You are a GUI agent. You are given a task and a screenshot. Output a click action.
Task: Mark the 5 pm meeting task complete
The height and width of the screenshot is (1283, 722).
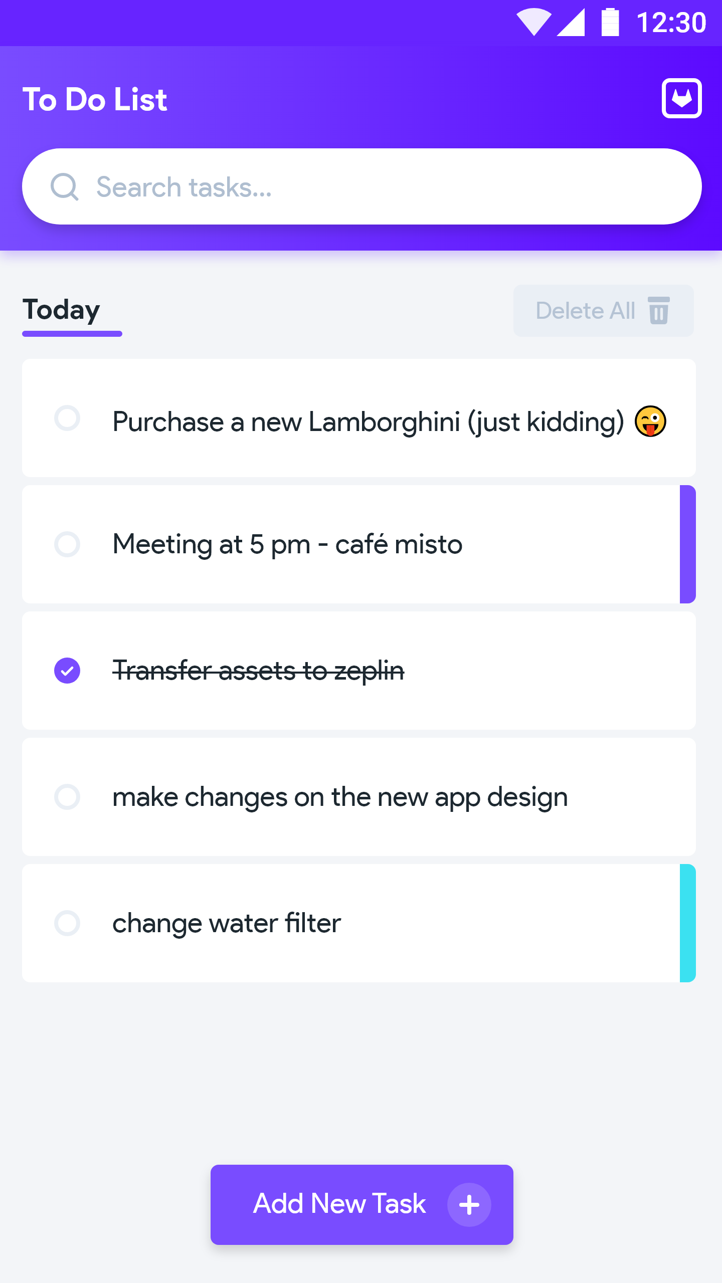click(x=67, y=544)
